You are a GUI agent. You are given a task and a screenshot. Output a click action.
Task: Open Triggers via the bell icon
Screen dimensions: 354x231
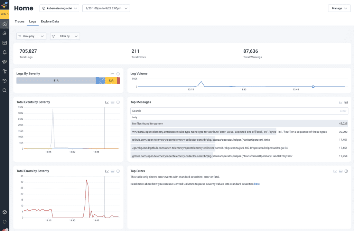4,52
